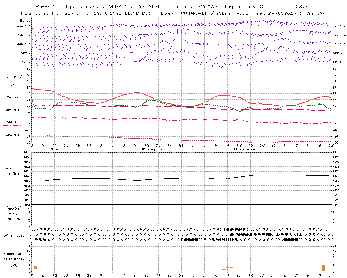Click the green dashed sample under Td 2м legend
Screen dimensions: 347x278
click(12, 100)
